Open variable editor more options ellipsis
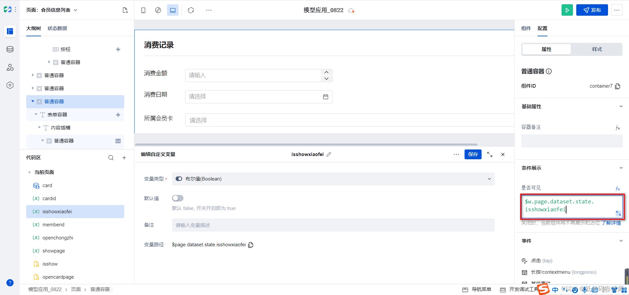 [456, 154]
